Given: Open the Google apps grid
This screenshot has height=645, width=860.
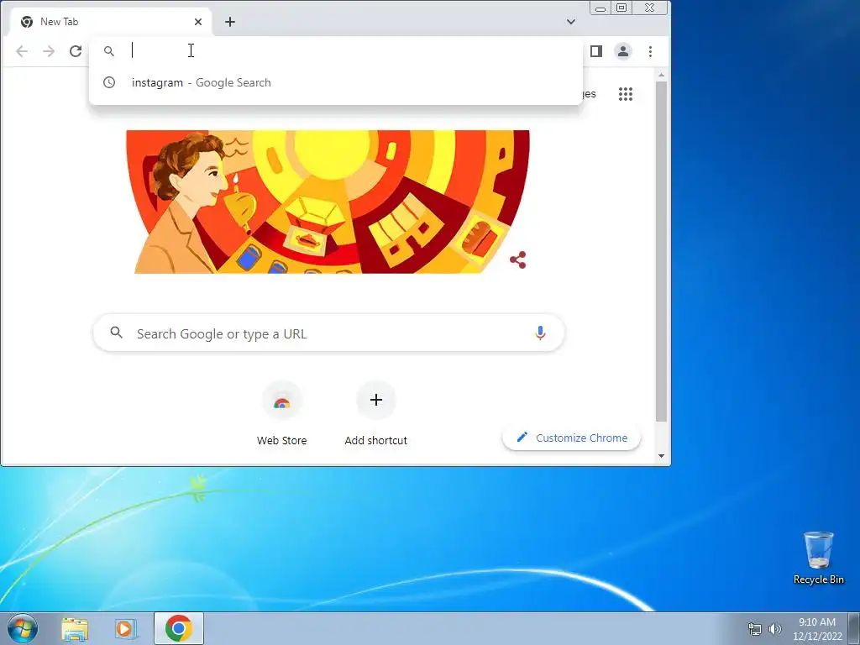Looking at the screenshot, I should point(626,94).
